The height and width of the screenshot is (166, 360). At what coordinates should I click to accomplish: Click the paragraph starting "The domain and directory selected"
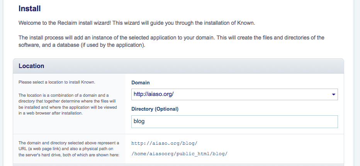point(69,149)
